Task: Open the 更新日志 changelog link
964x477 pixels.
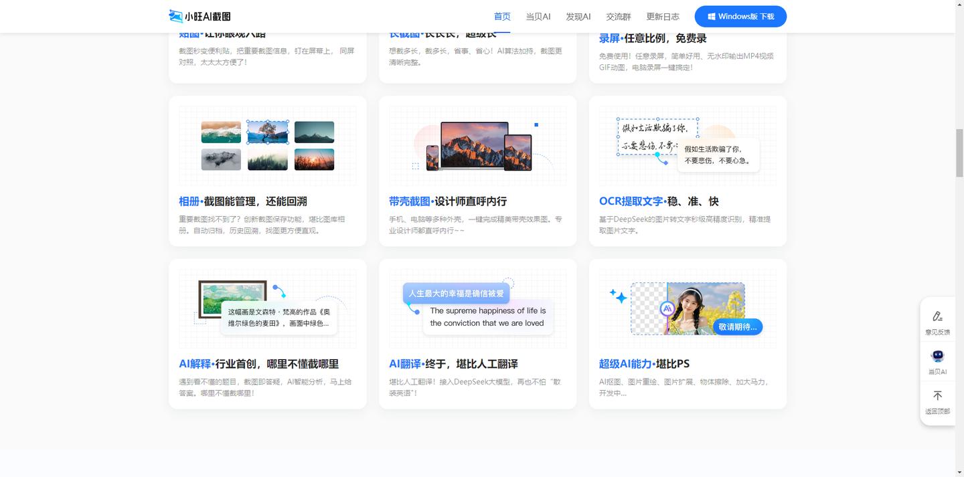Action: pyautogui.click(x=663, y=17)
